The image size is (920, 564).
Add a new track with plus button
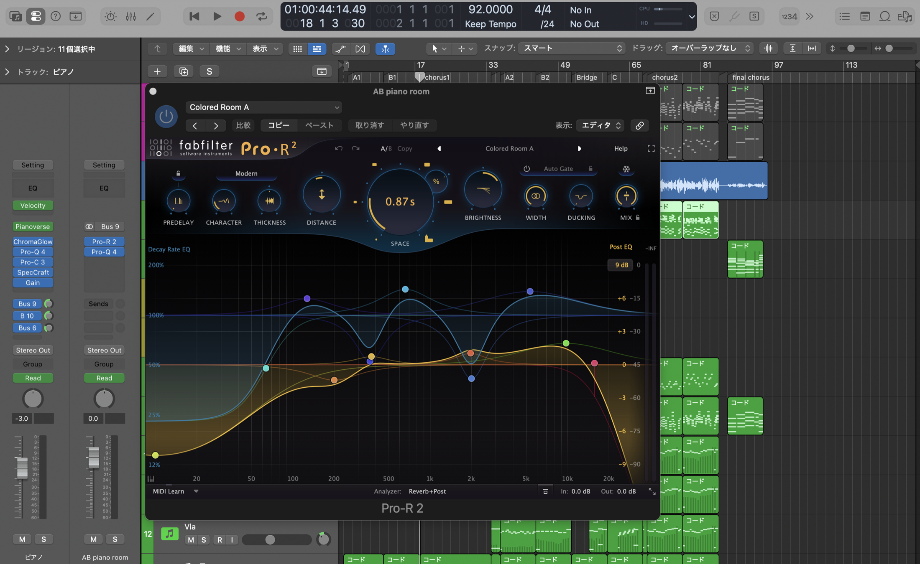157,71
